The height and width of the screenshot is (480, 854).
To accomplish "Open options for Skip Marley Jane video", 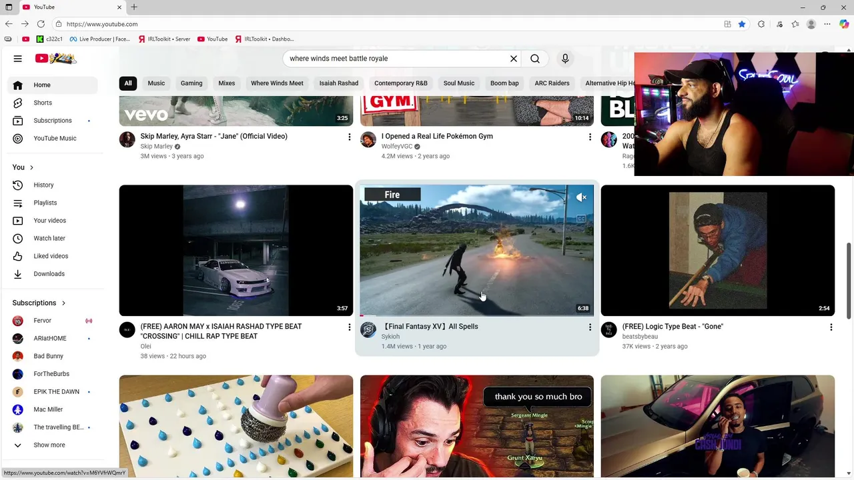I will coord(349,137).
